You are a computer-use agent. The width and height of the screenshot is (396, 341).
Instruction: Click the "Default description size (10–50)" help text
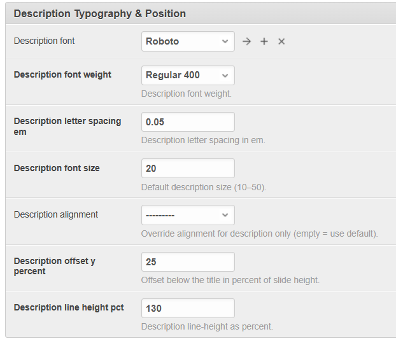click(x=204, y=188)
